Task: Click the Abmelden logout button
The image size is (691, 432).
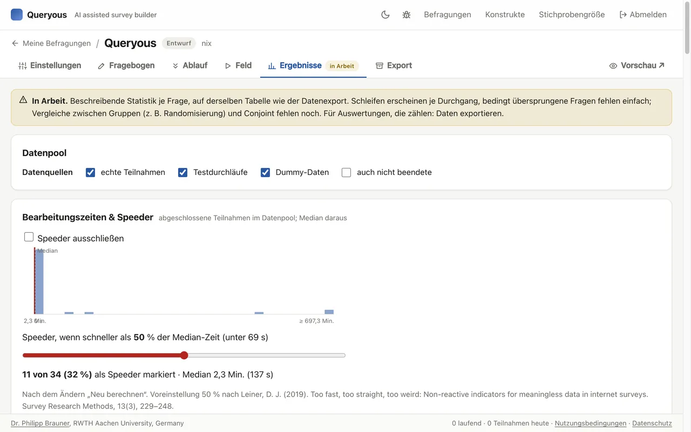Action: click(x=643, y=15)
